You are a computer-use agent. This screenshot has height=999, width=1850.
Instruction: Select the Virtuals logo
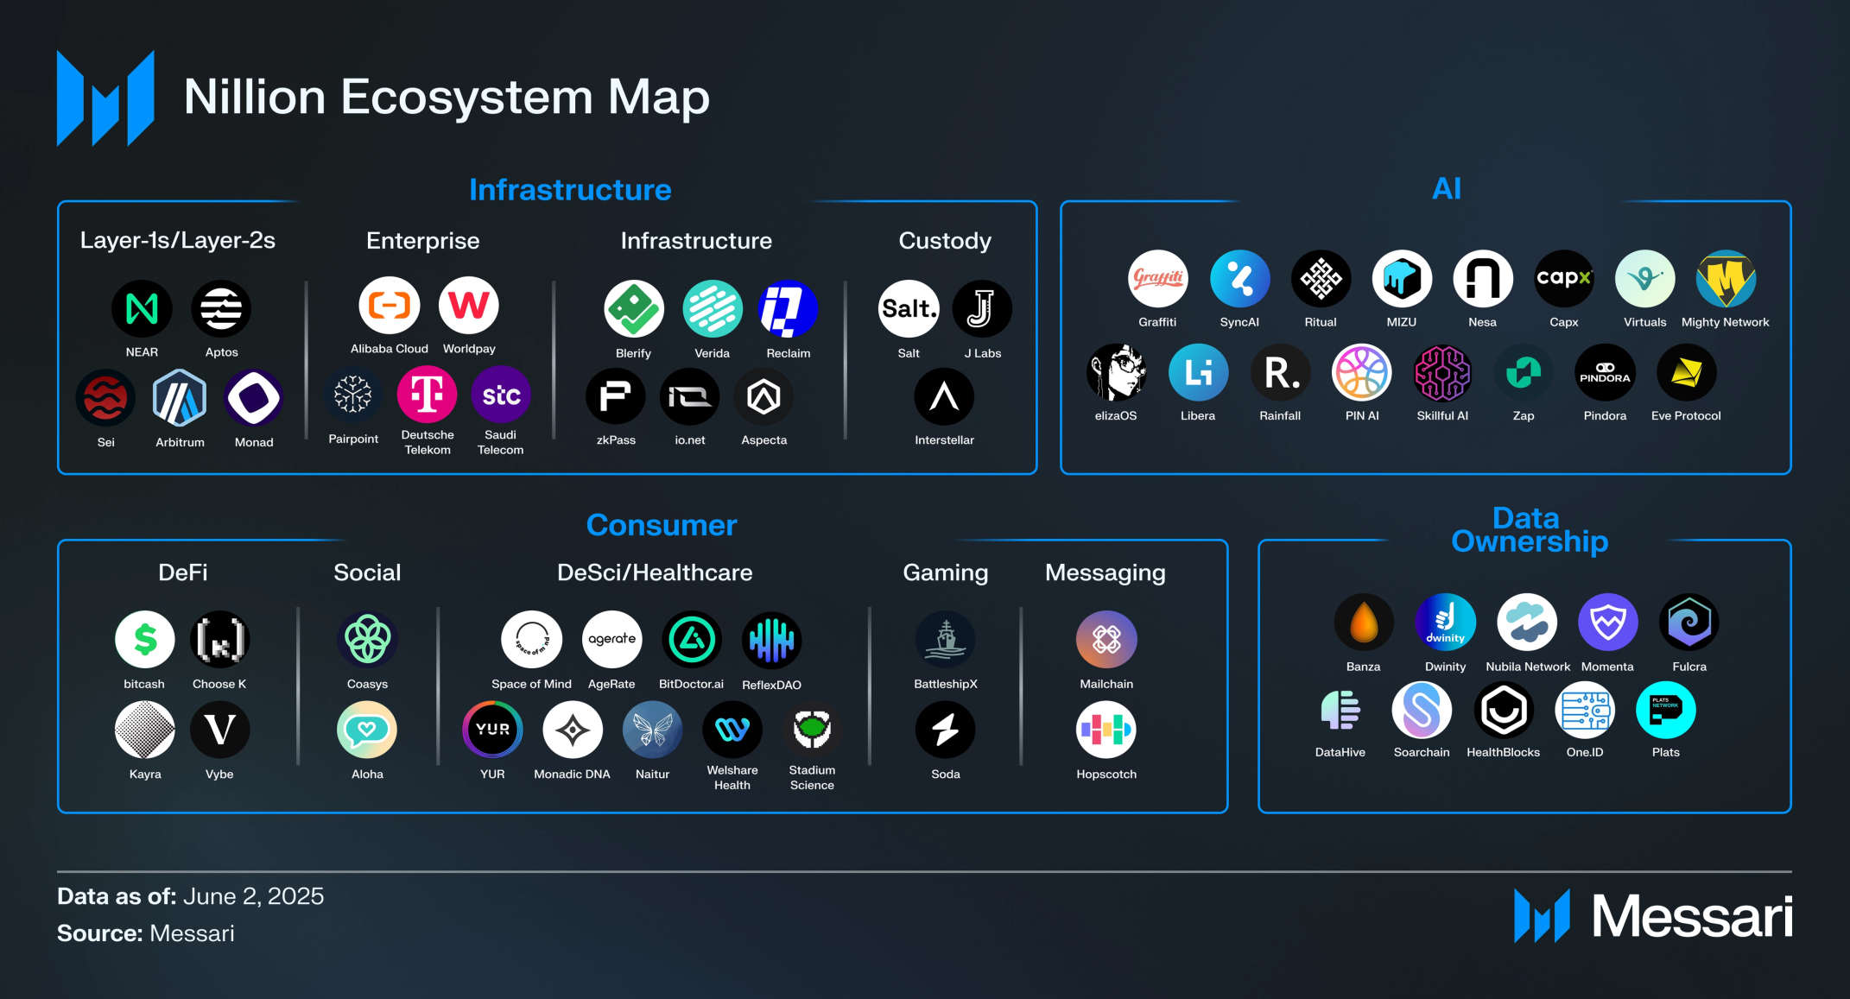coord(1645,278)
